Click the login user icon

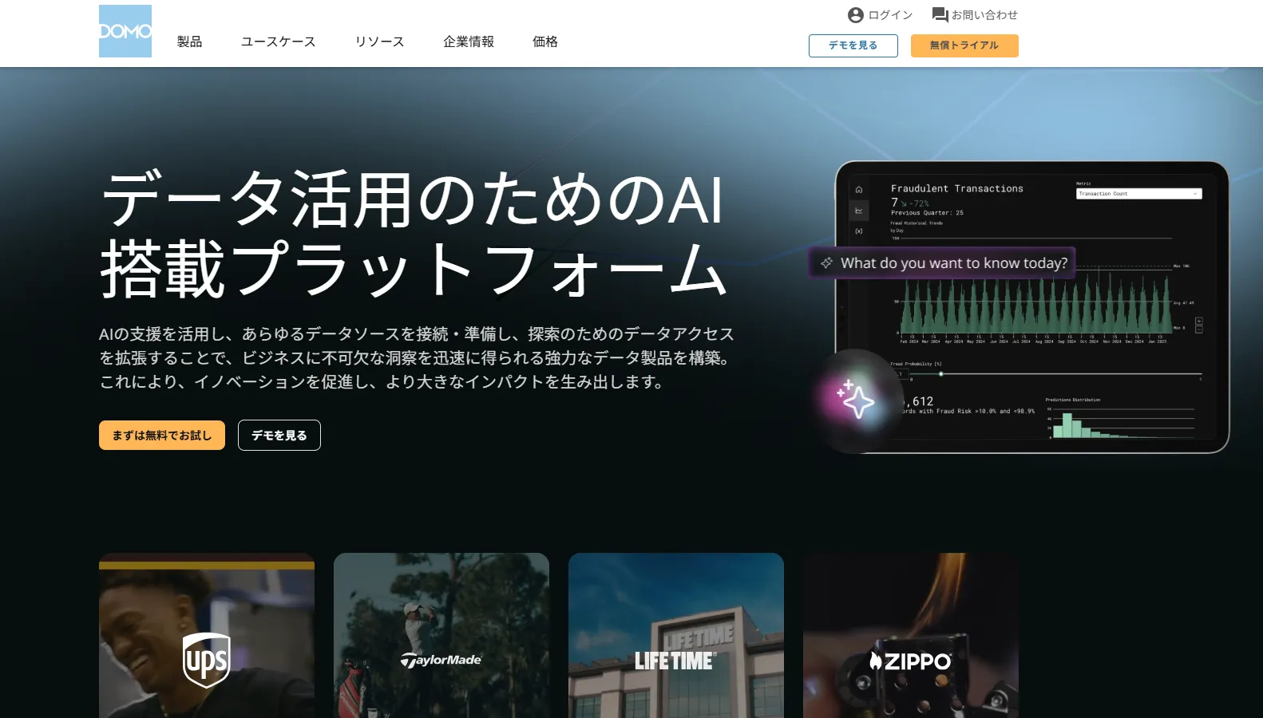(x=856, y=15)
